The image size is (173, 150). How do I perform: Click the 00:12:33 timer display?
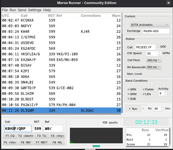147,122
